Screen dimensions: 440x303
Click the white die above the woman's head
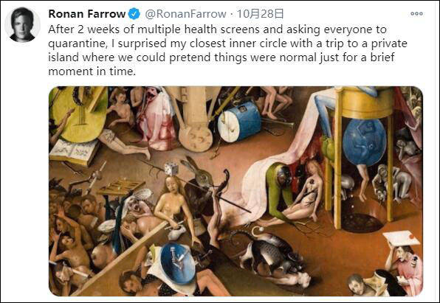click(171, 169)
